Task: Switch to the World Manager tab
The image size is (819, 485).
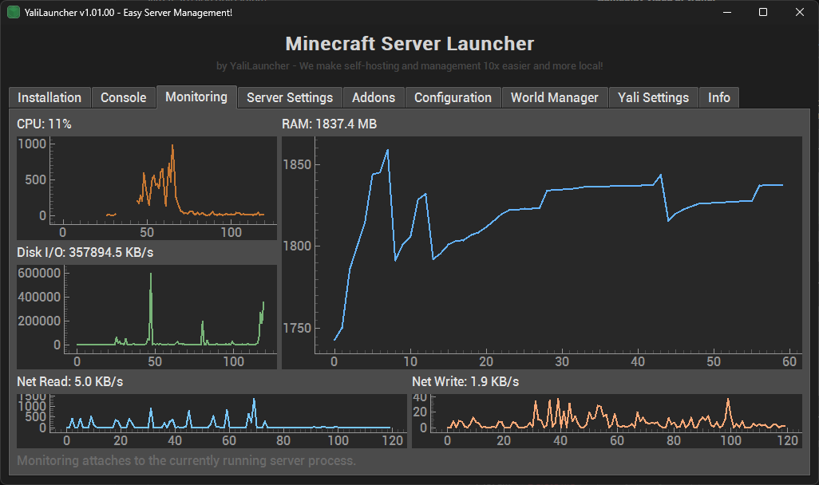Action: tap(555, 97)
